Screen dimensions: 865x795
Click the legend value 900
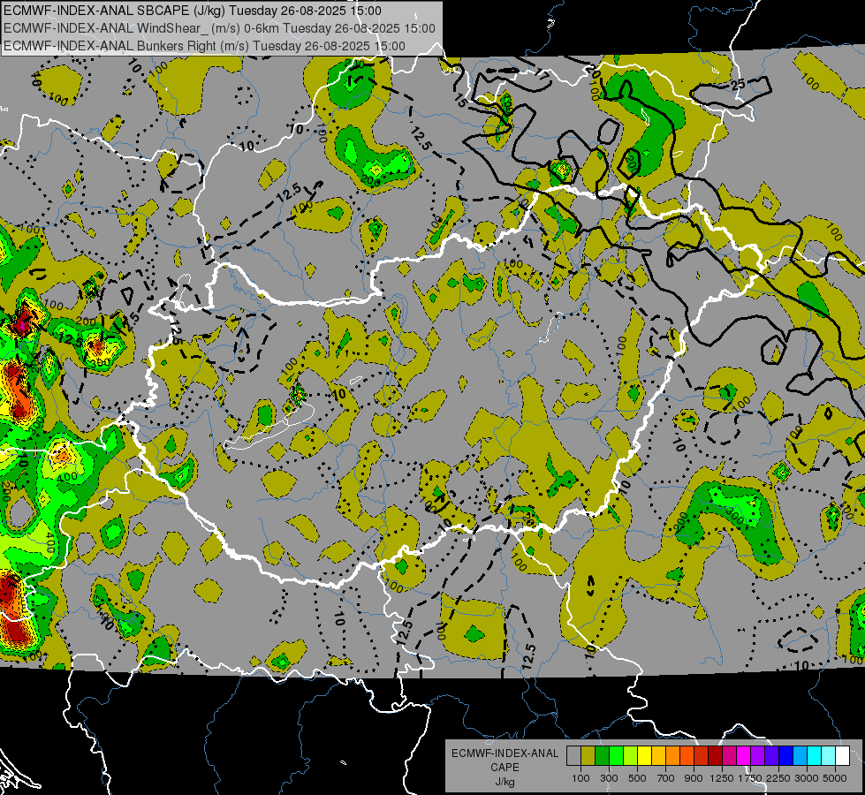tap(694, 778)
